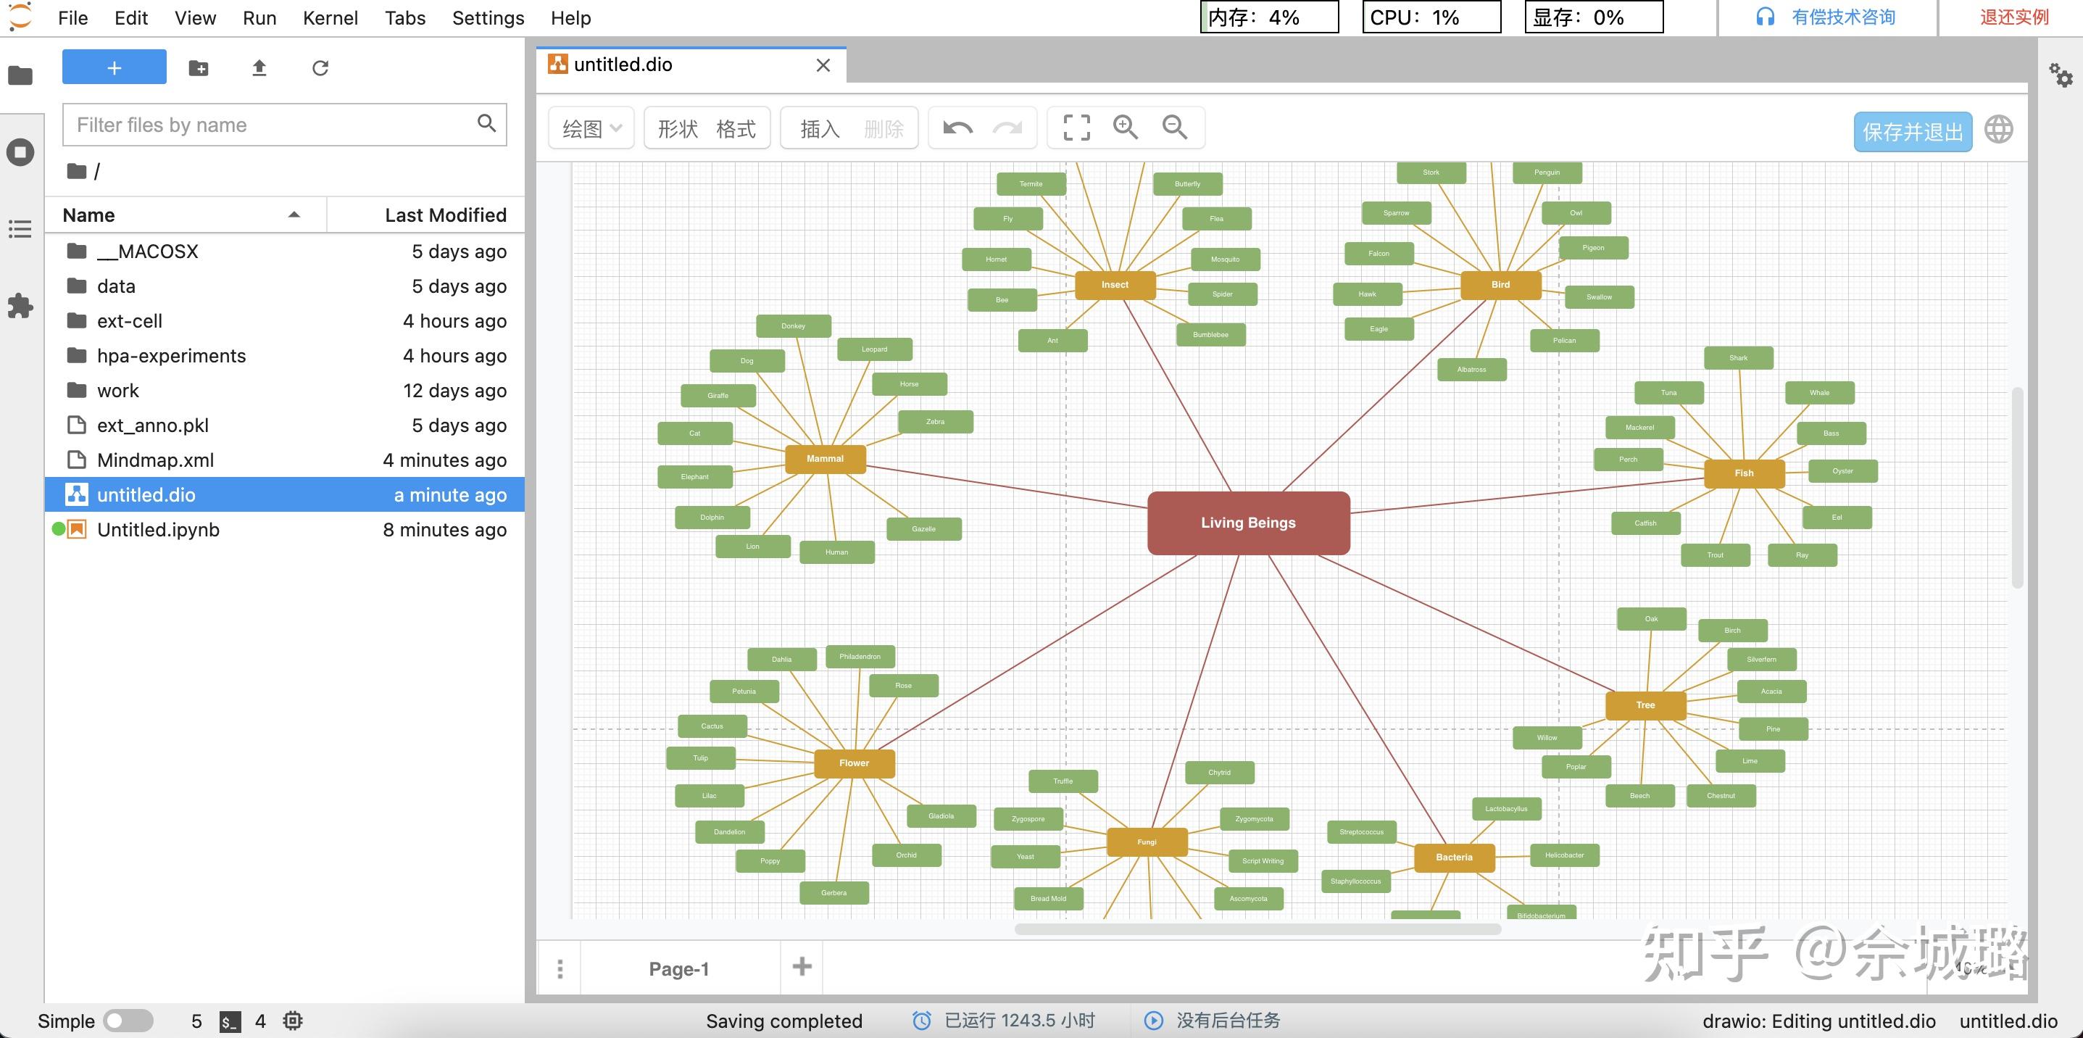Click the globe language icon
Viewport: 2083px width, 1038px height.
click(x=1998, y=130)
